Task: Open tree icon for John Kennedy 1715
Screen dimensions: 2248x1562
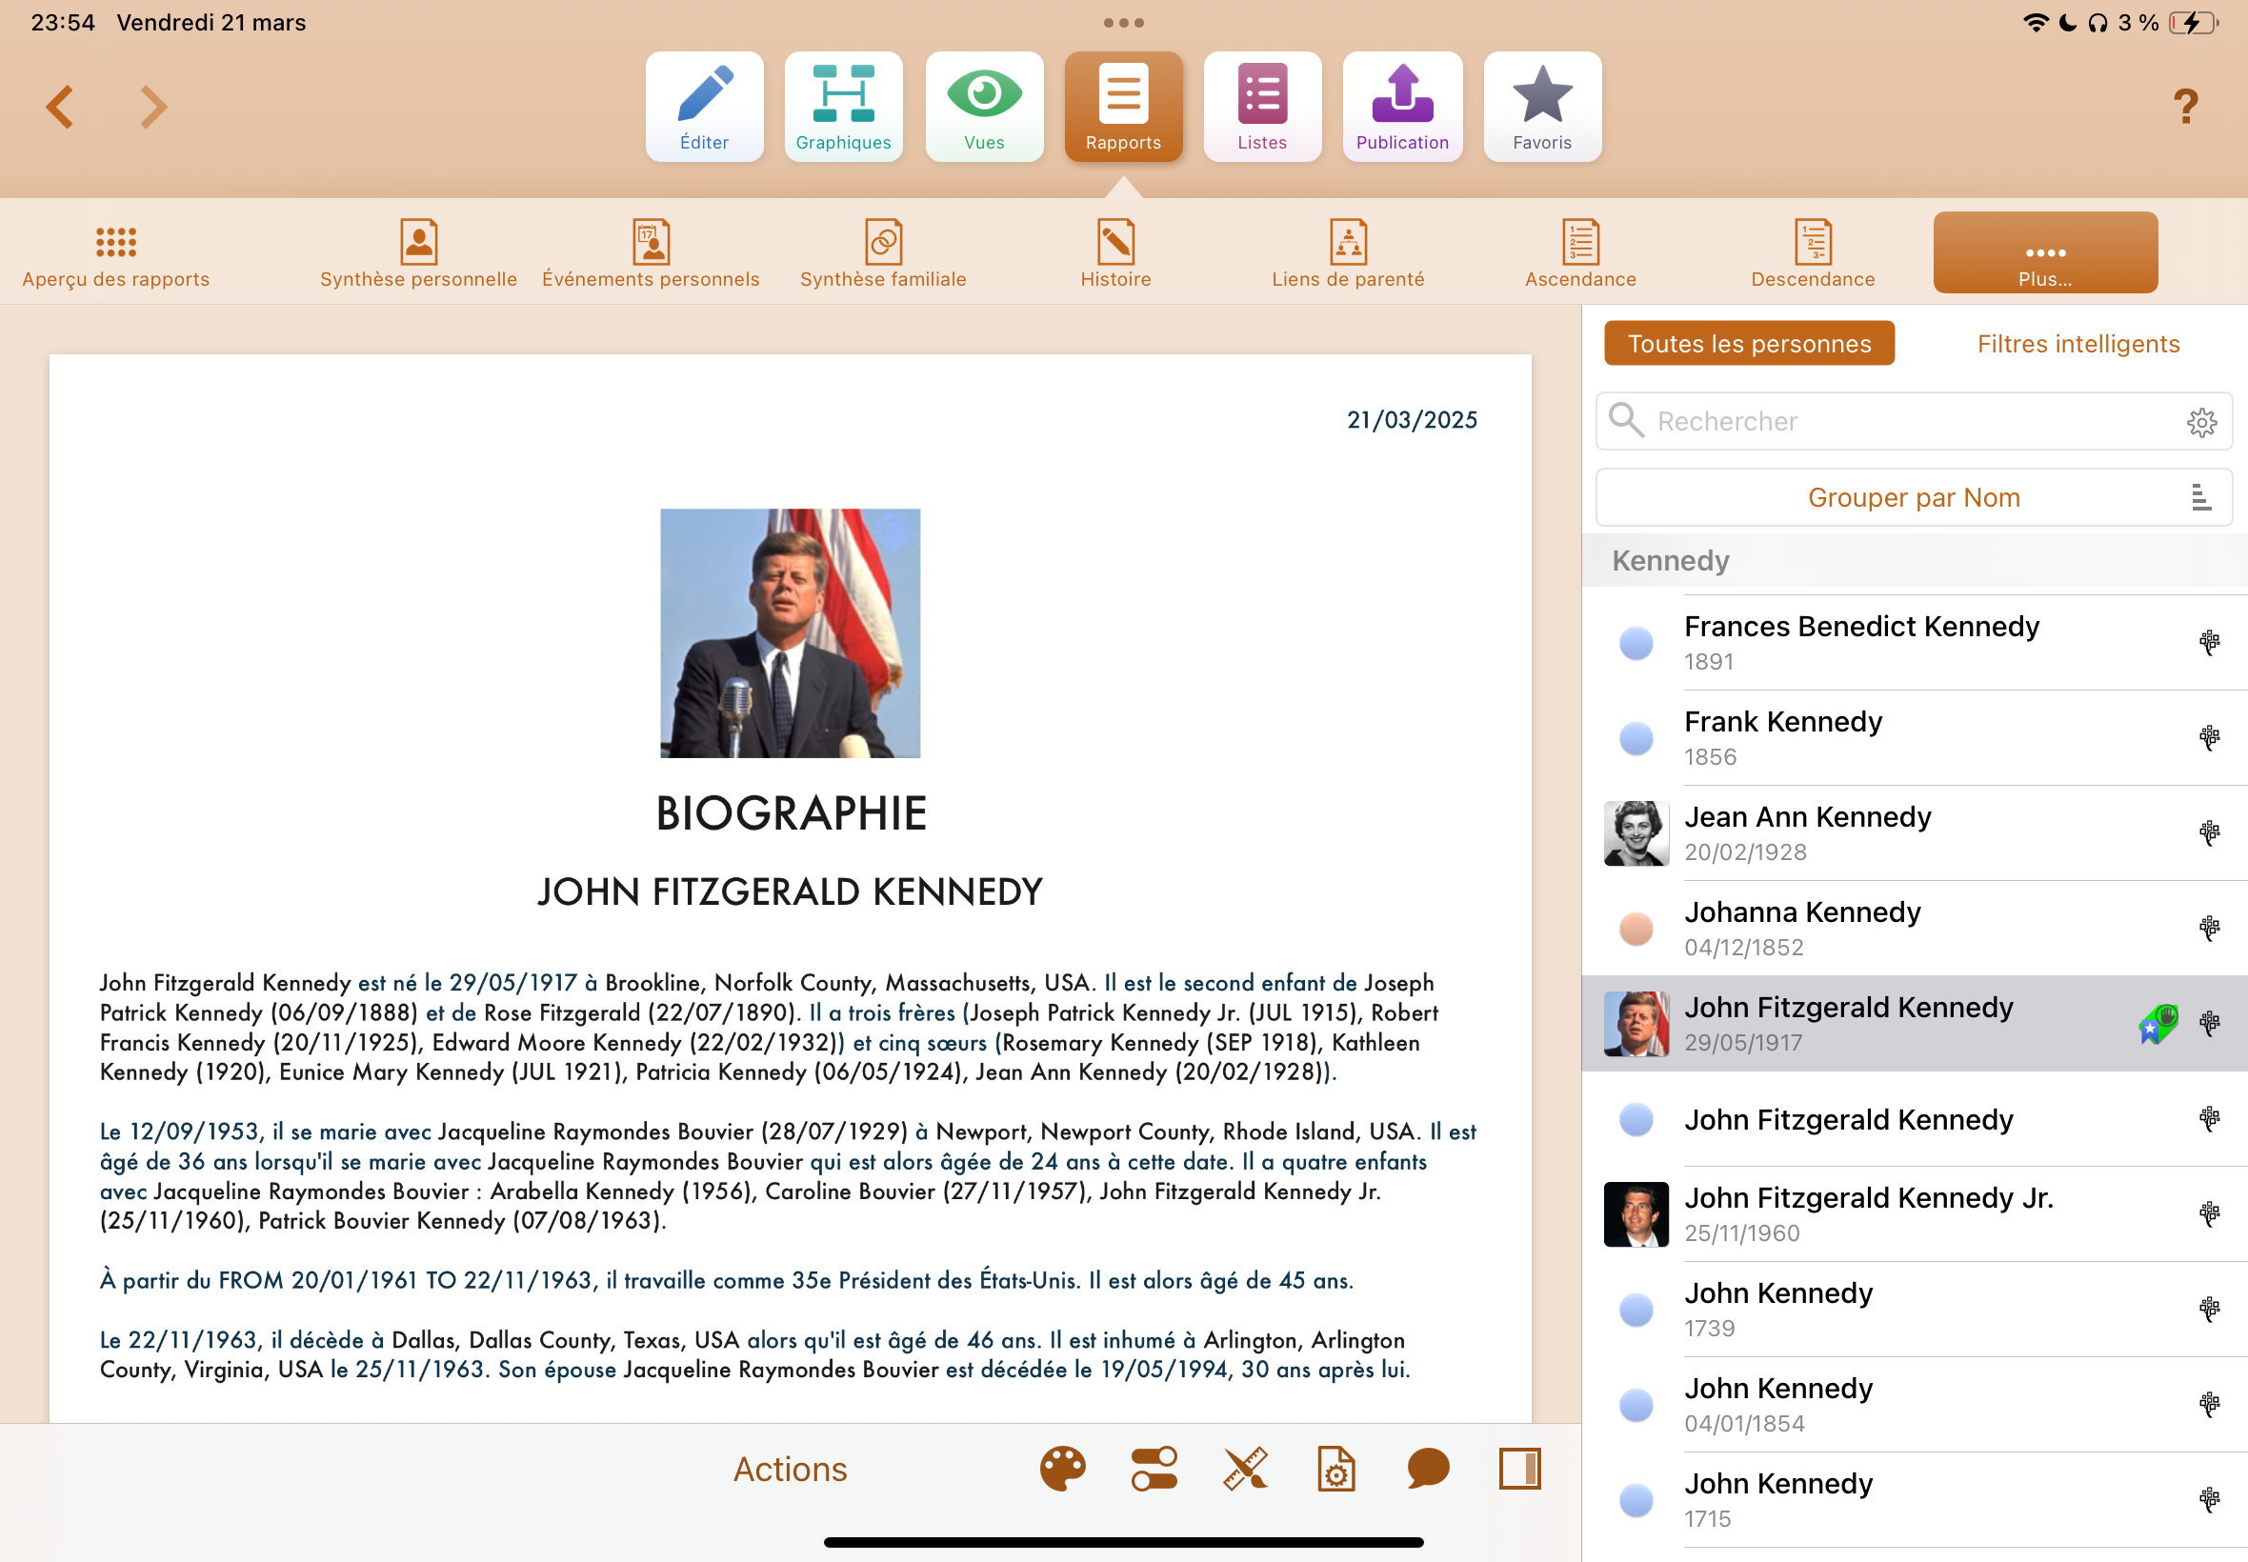Action: (x=2209, y=1498)
